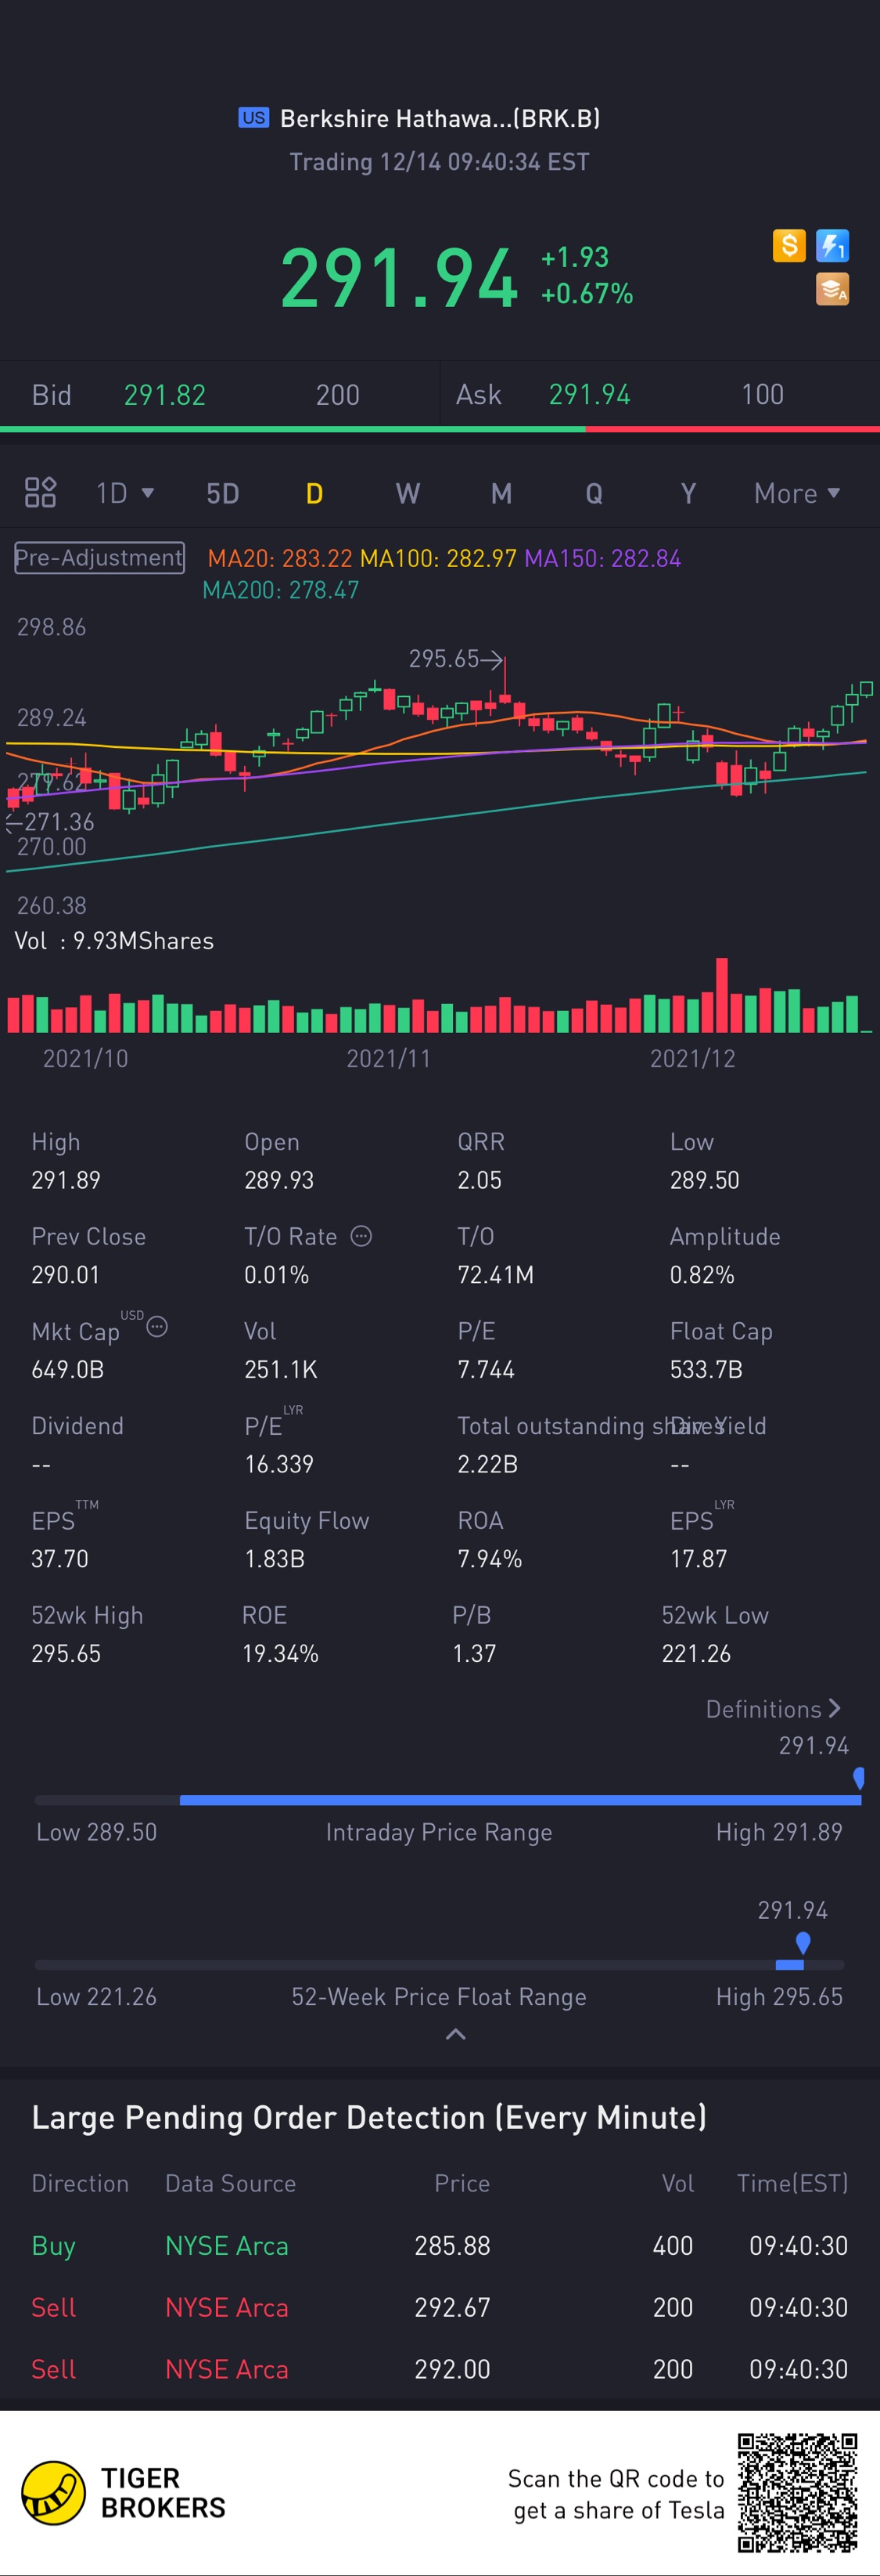Tap the Intraday Price Range bar
Viewport: 880px width, 2576px height.
tap(447, 1800)
